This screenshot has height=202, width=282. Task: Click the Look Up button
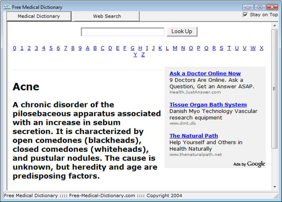tap(182, 32)
